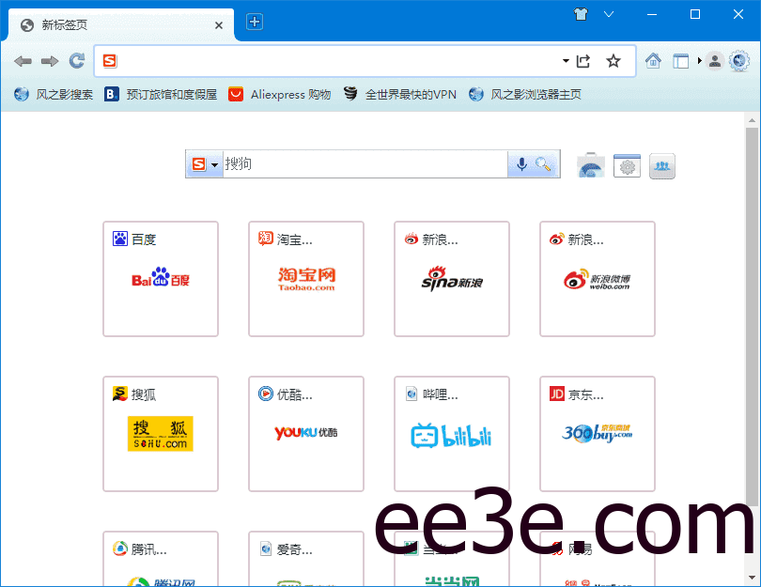Click the magnifier to search 搜狗
Viewport: 761px width, 587px height.
click(x=541, y=163)
